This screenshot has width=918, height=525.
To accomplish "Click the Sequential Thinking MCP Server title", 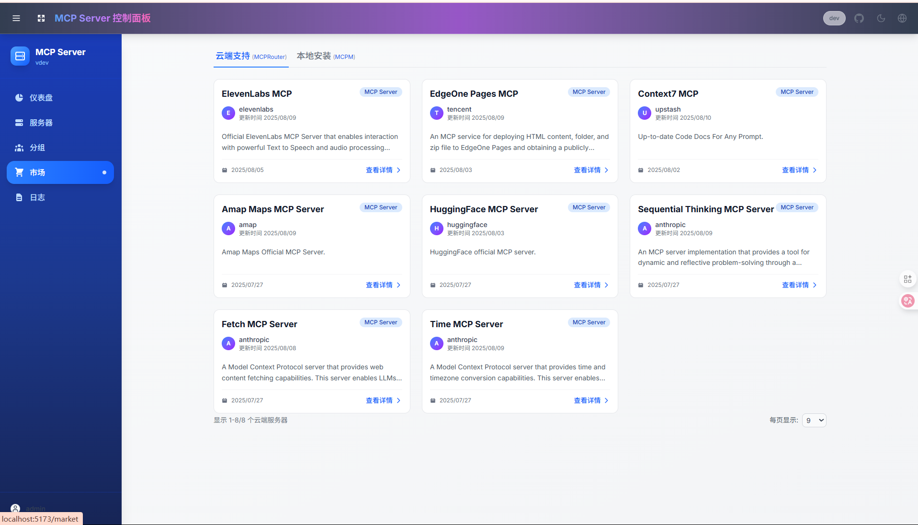I will pyautogui.click(x=706, y=209).
